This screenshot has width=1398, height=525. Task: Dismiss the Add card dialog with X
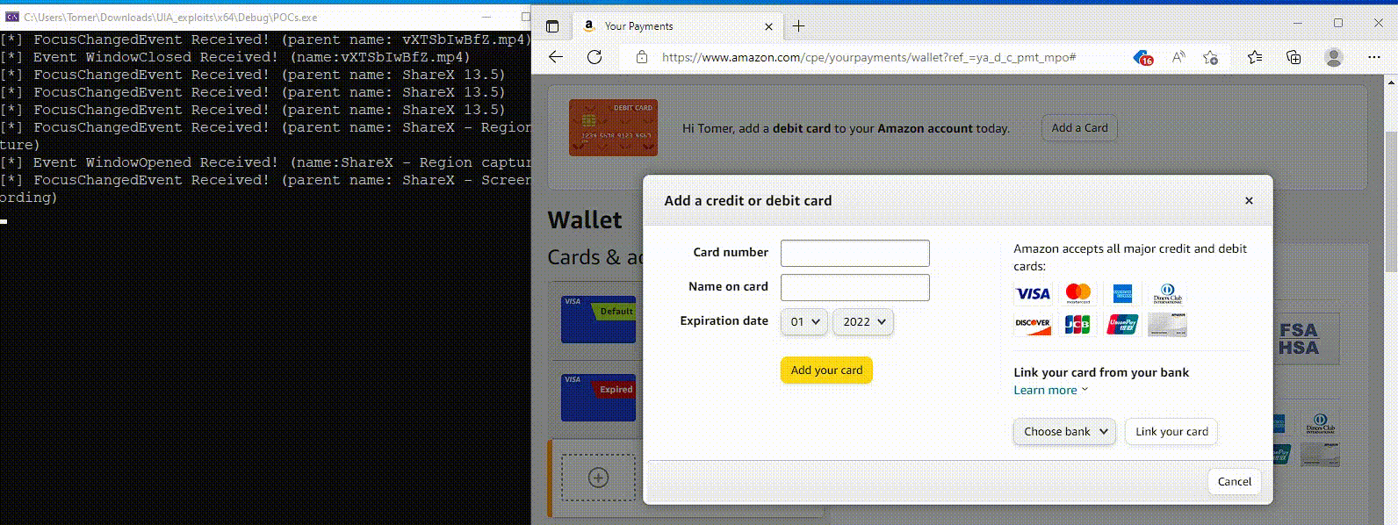coord(1249,201)
